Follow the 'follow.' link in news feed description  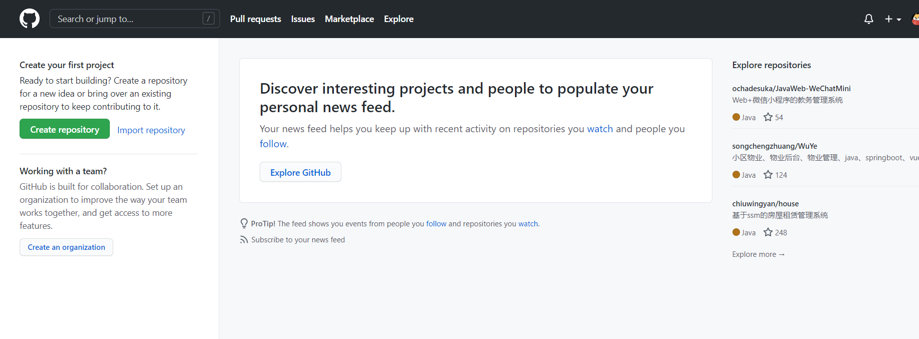click(274, 144)
